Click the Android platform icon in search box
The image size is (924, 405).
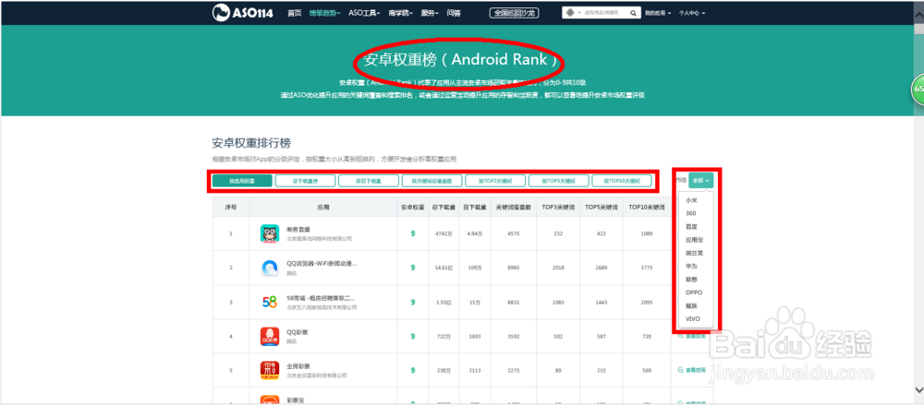tap(570, 12)
